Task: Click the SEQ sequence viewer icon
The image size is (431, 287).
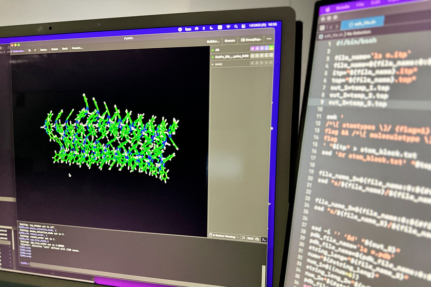Action: 250,238
